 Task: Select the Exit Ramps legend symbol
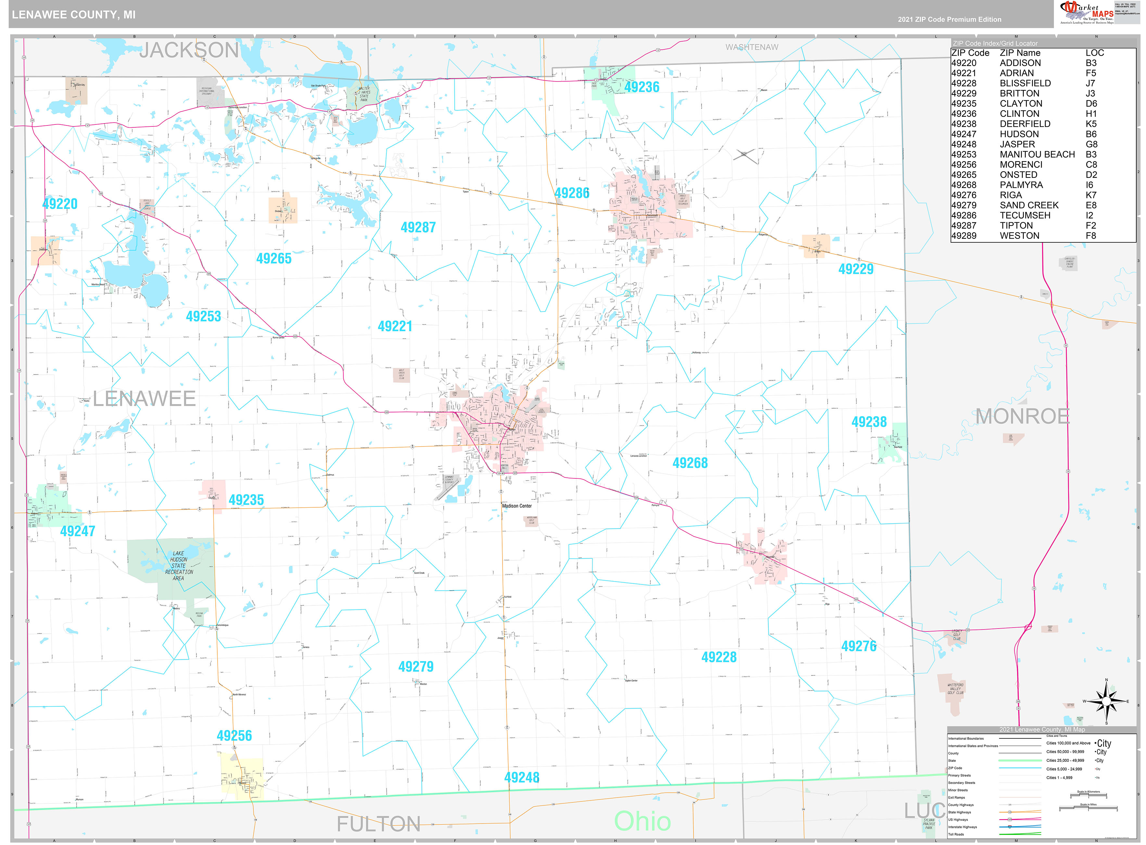click(1020, 798)
